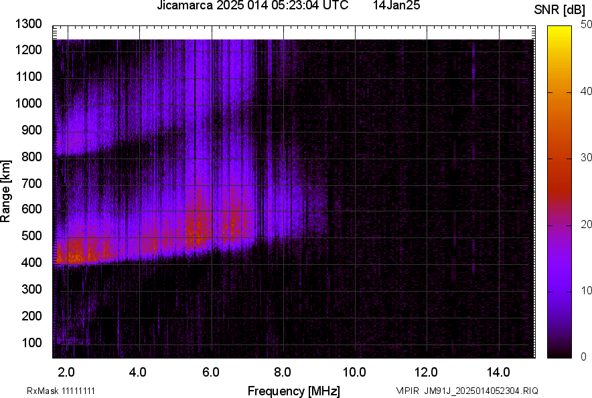Click the colorbar tick label '0'

[584, 357]
